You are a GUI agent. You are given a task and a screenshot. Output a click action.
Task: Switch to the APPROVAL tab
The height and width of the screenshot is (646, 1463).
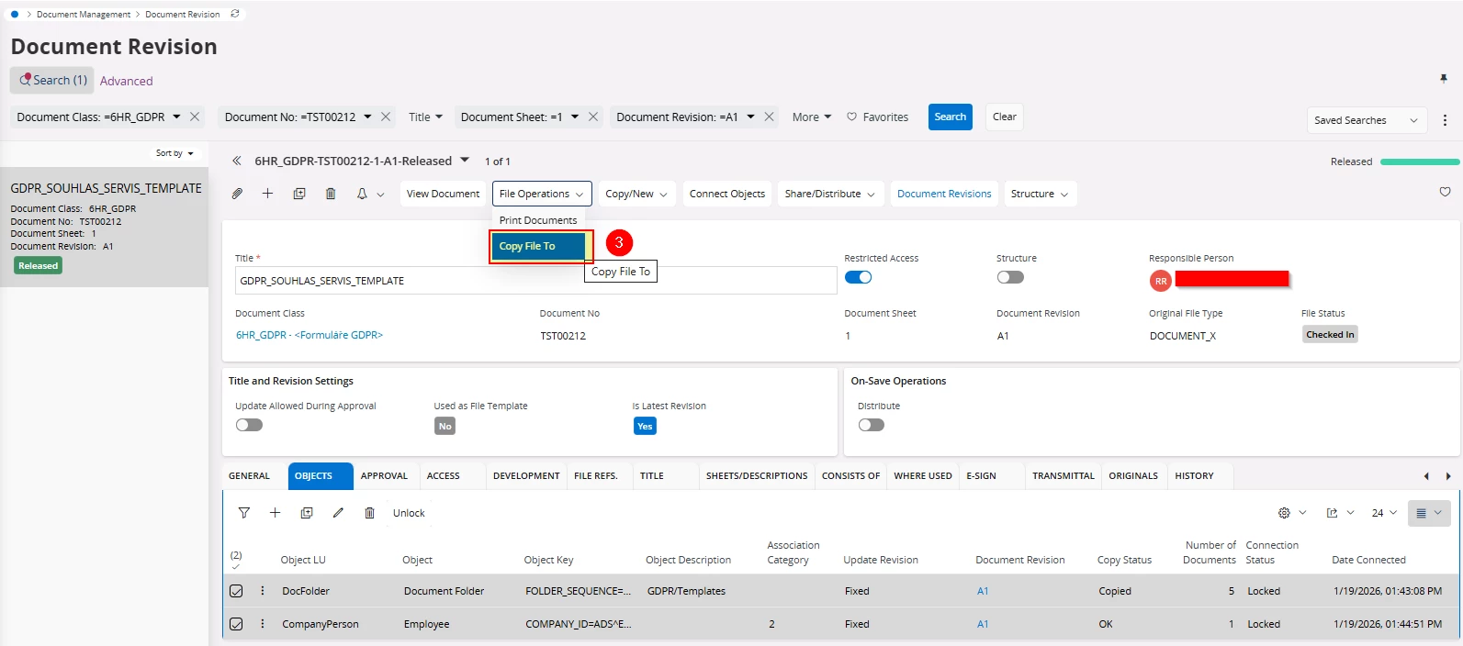tap(384, 475)
